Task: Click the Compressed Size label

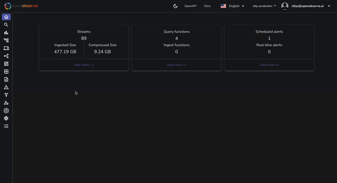Action: [x=103, y=45]
